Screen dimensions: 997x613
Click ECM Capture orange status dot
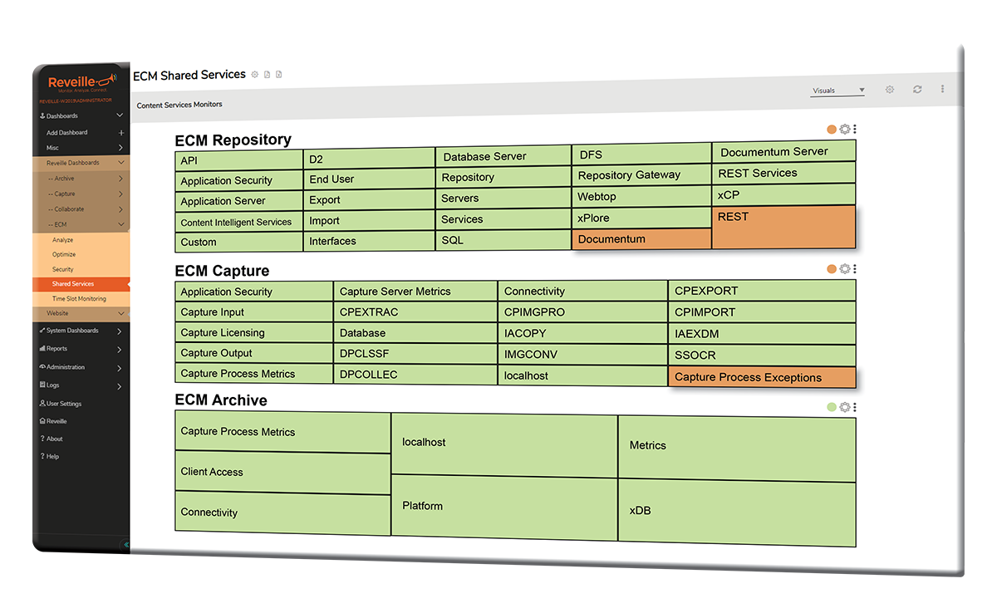[832, 269]
